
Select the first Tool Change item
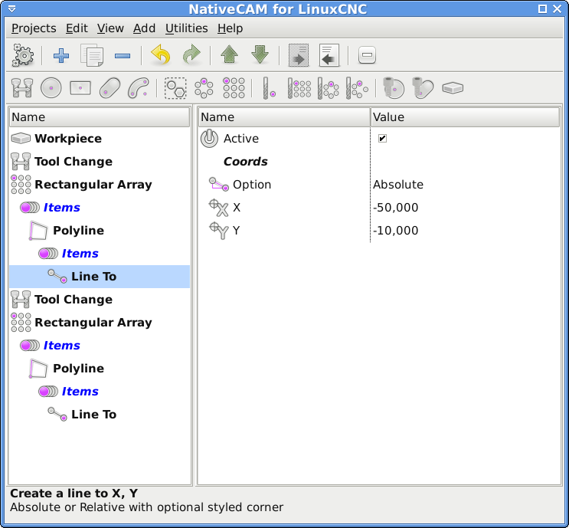coord(100,162)
